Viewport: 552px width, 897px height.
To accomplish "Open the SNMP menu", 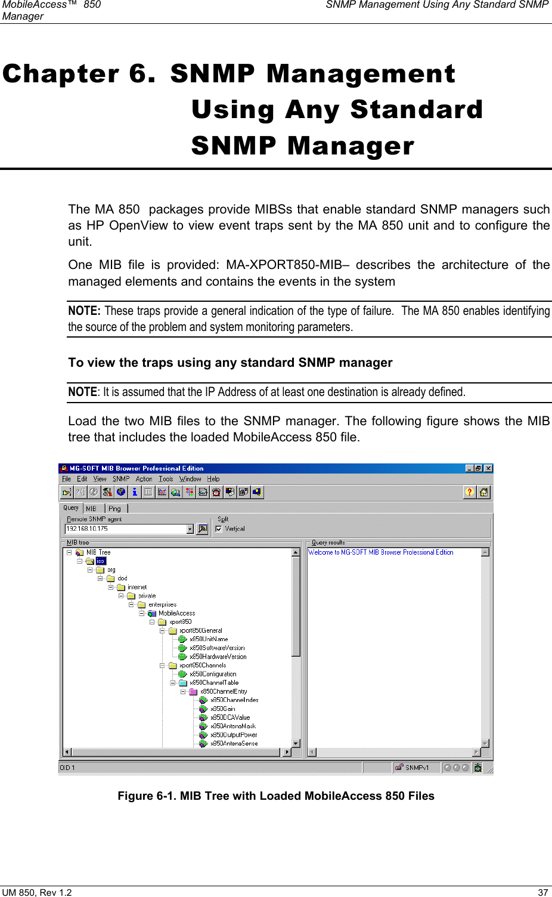I will [121, 479].
